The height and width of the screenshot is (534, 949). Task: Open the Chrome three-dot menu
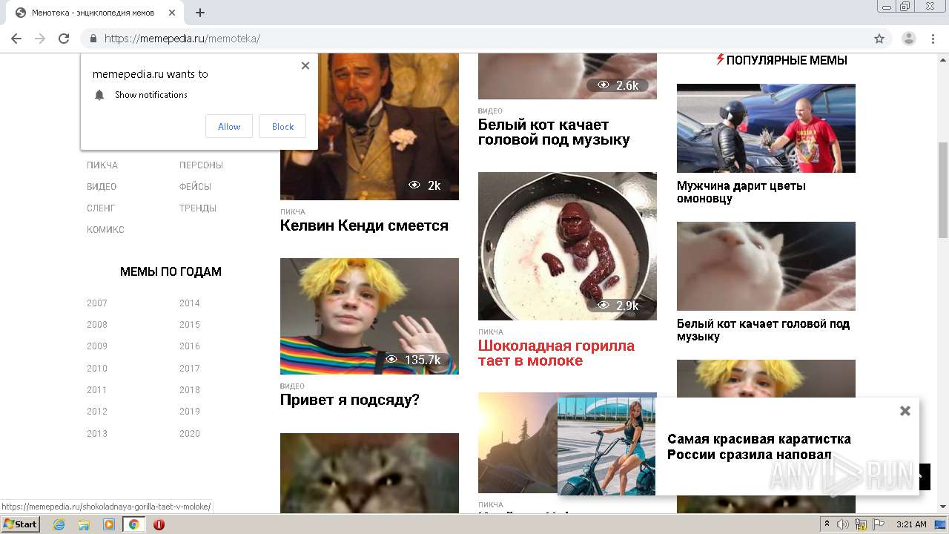pos(933,39)
